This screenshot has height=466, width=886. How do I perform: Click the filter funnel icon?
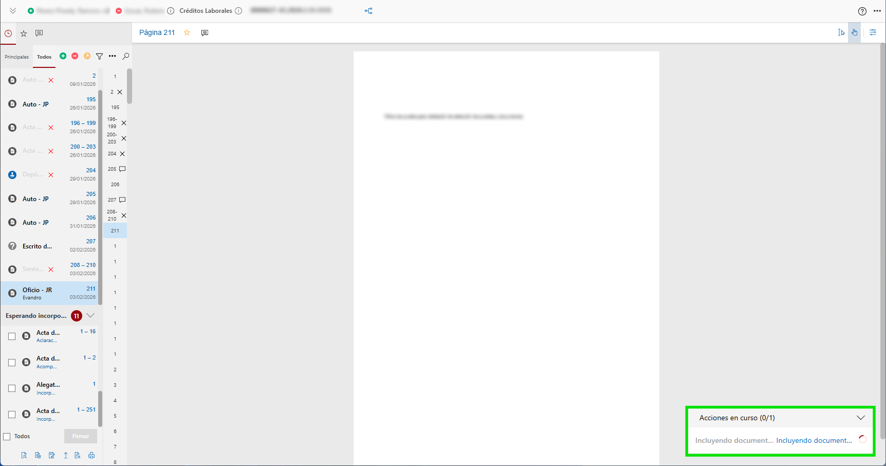coord(100,56)
